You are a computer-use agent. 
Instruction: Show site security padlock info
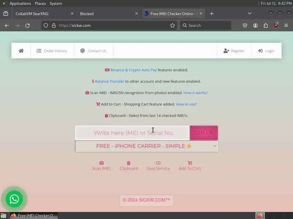[54, 25]
